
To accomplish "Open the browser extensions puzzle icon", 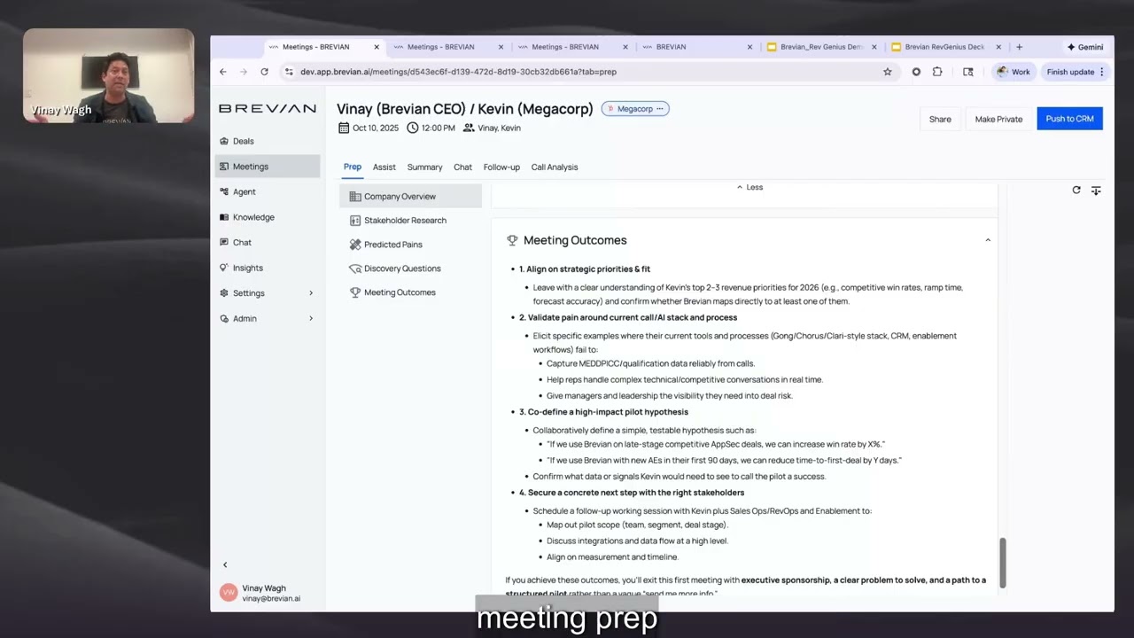I will (x=937, y=72).
